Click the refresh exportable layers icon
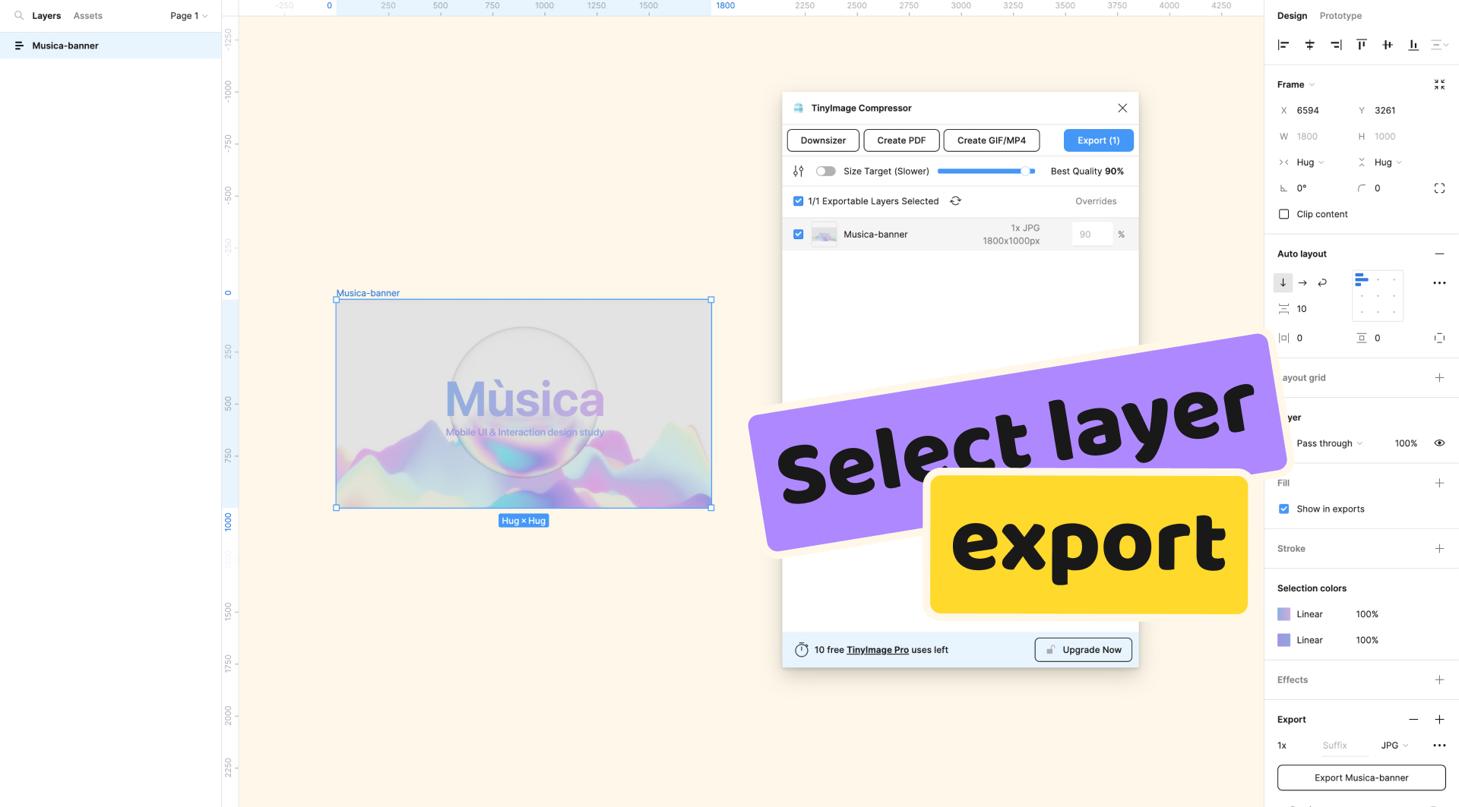 point(955,201)
